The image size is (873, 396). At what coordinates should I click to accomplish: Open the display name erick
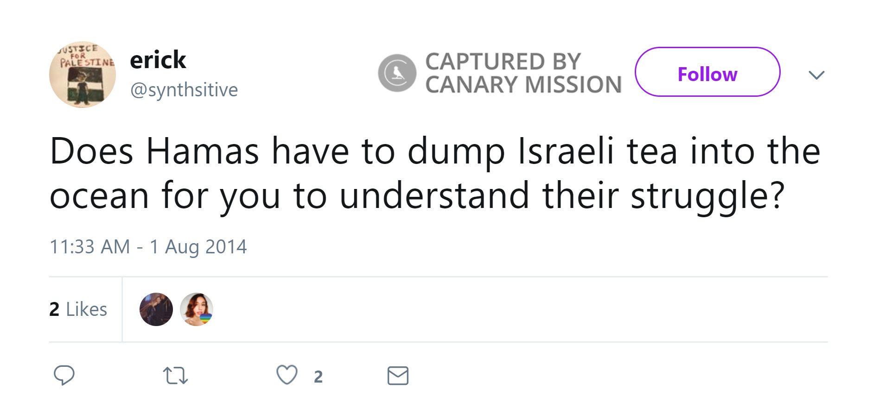point(158,60)
